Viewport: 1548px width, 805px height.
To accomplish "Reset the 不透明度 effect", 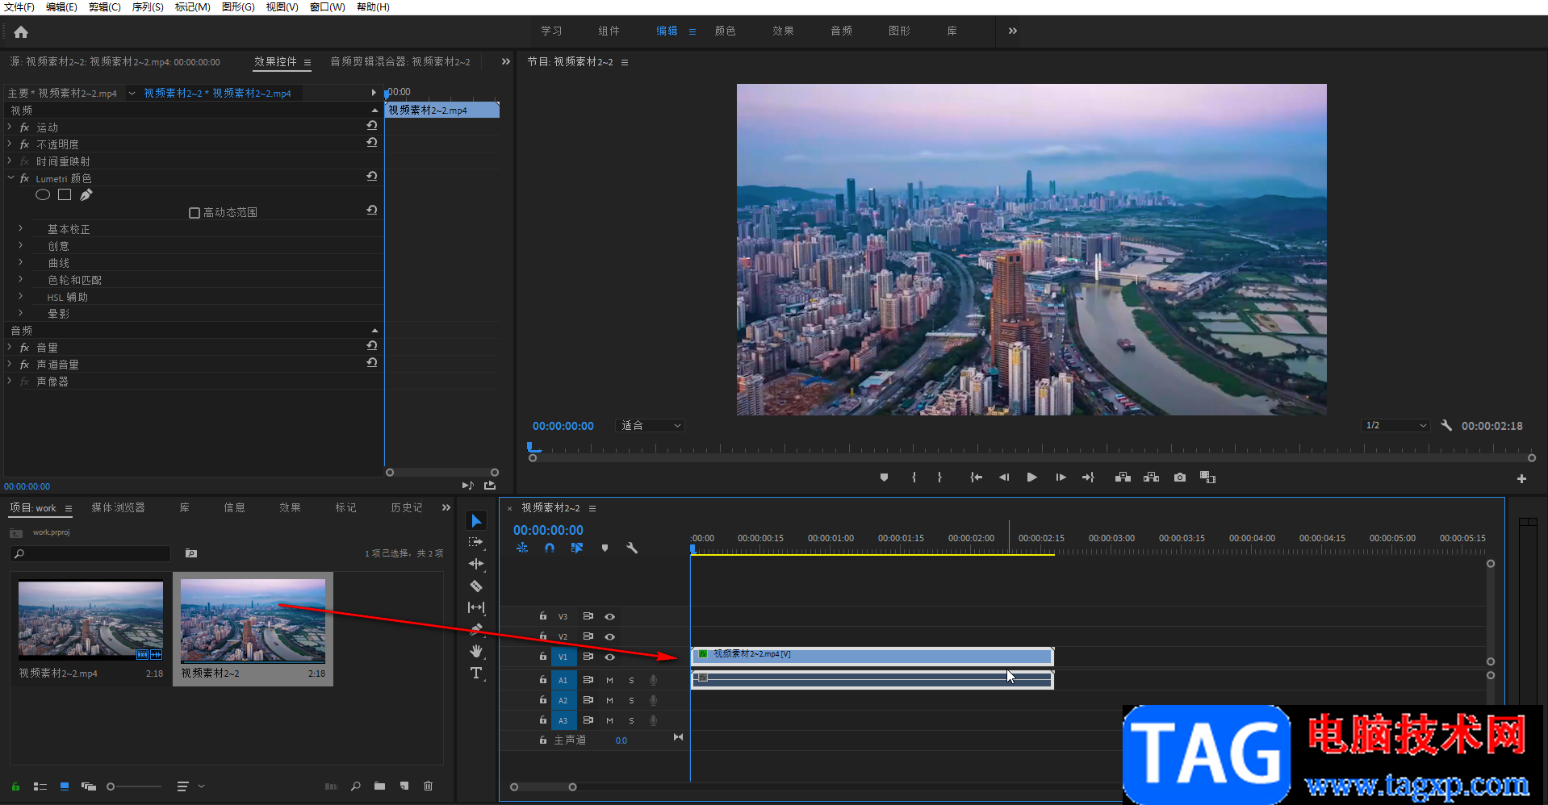I will (x=372, y=143).
